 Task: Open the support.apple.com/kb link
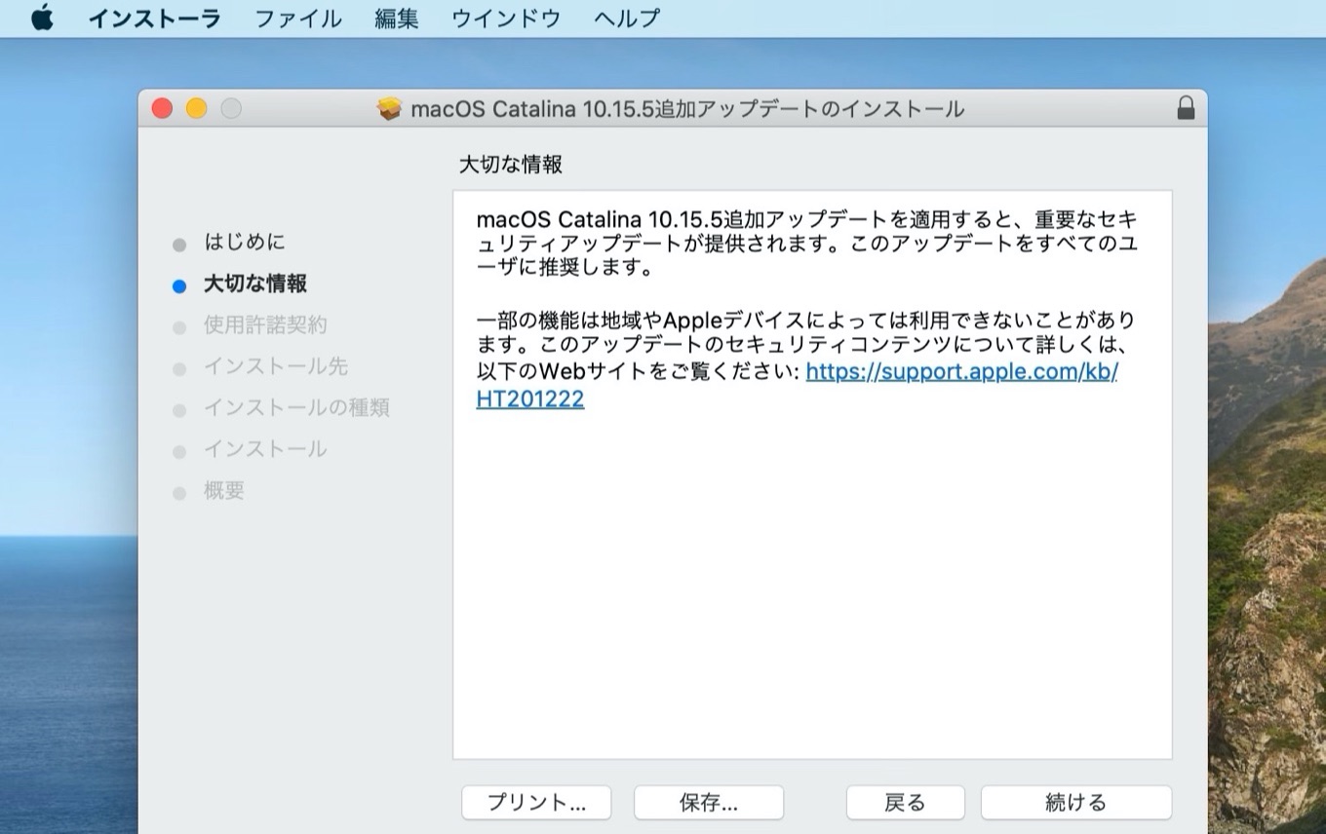click(x=961, y=372)
